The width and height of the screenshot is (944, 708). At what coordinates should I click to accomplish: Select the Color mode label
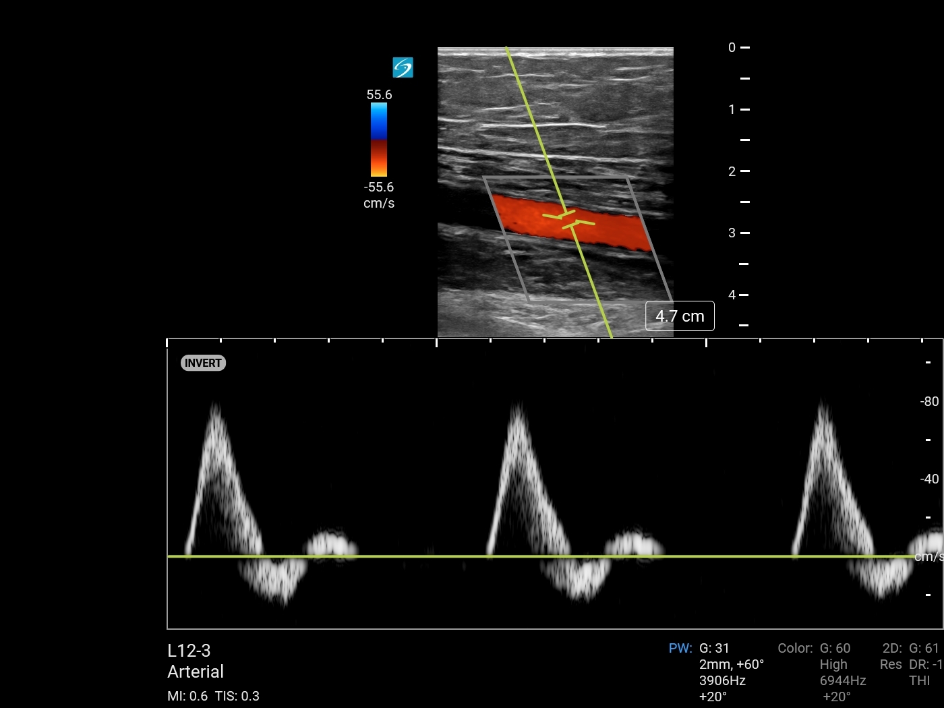[x=795, y=648]
